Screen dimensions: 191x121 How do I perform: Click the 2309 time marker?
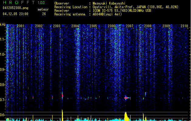tap(166, 26)
